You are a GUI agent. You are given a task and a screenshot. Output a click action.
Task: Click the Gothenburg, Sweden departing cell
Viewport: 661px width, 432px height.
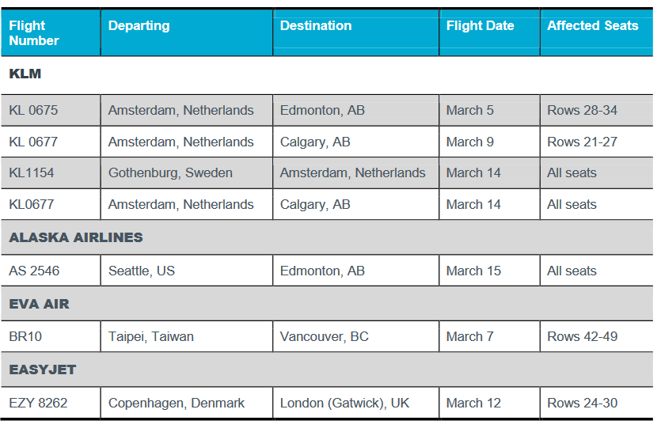tap(187, 172)
